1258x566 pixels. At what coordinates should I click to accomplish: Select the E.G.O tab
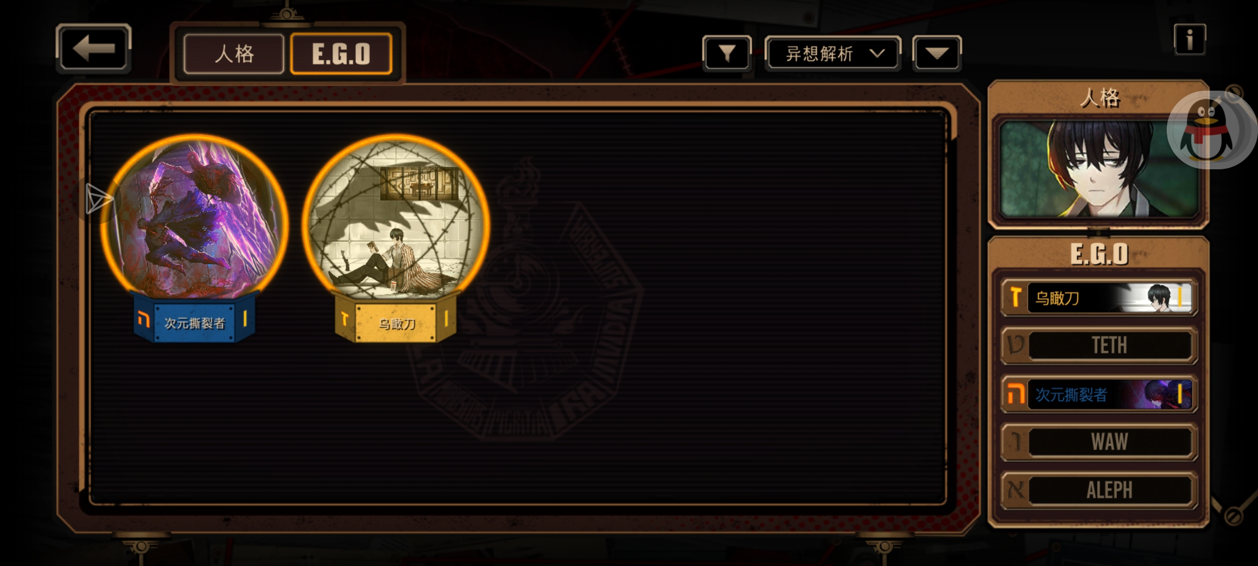point(341,53)
